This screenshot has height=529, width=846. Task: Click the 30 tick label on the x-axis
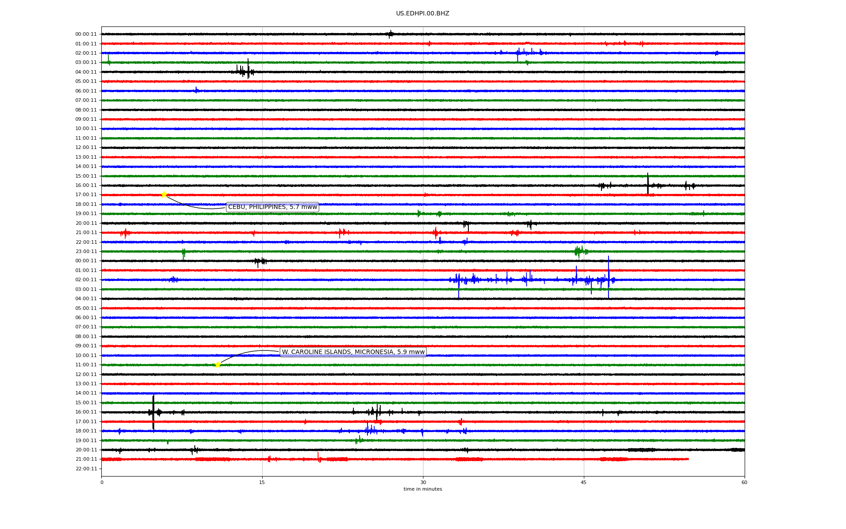[423, 482]
